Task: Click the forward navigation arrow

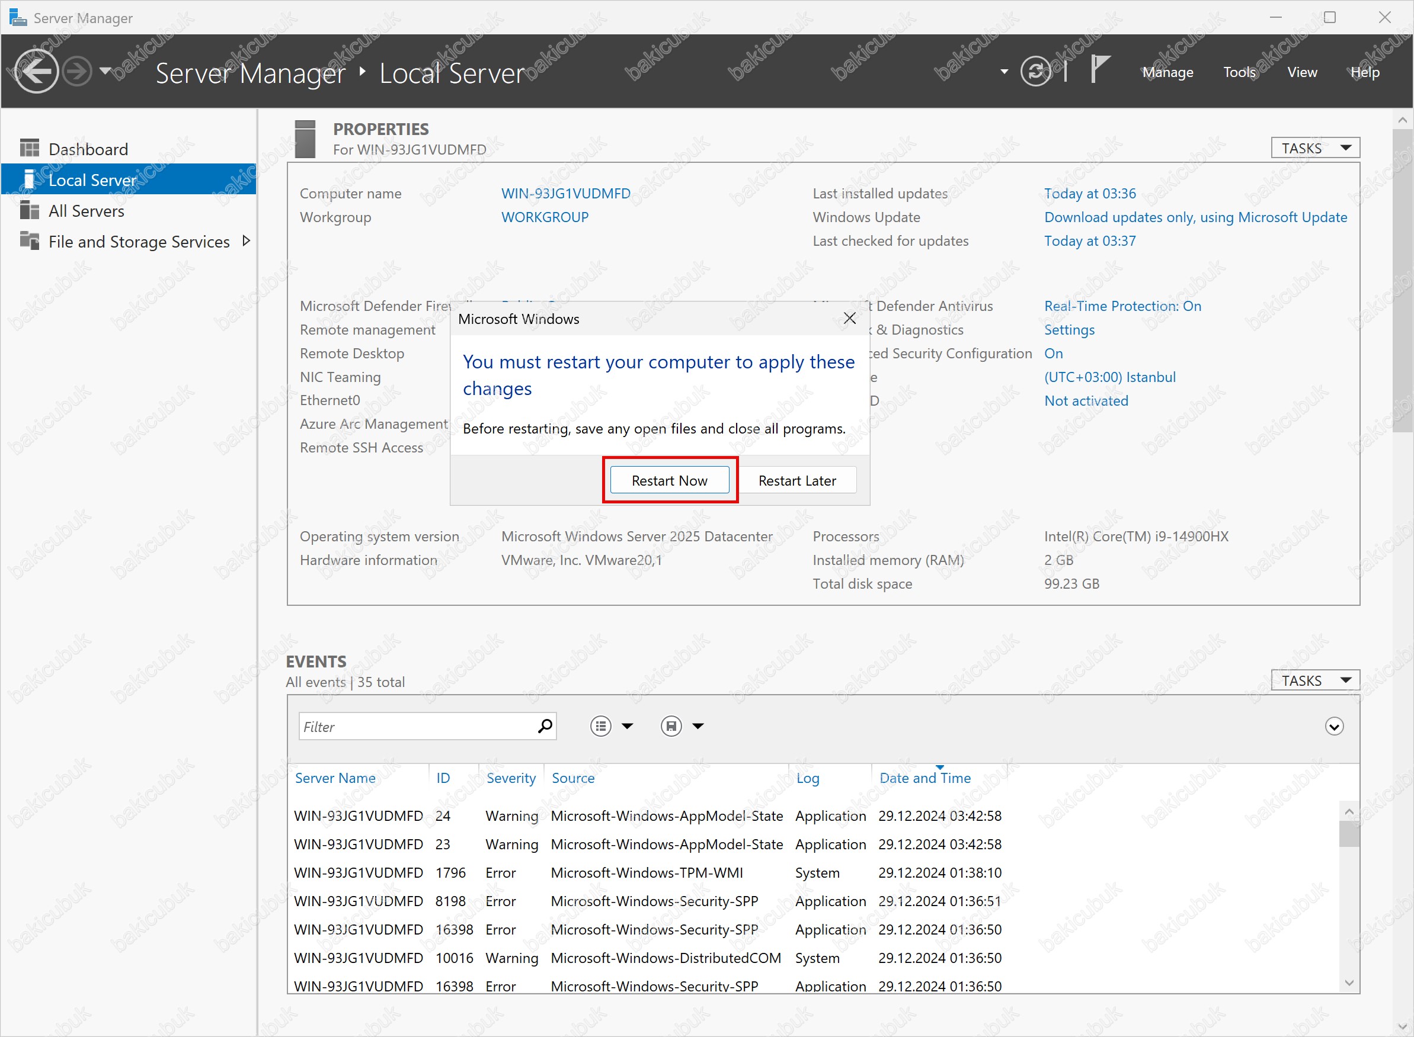Action: [x=78, y=71]
